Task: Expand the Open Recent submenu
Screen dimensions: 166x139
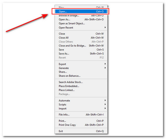Action: (x=81, y=28)
